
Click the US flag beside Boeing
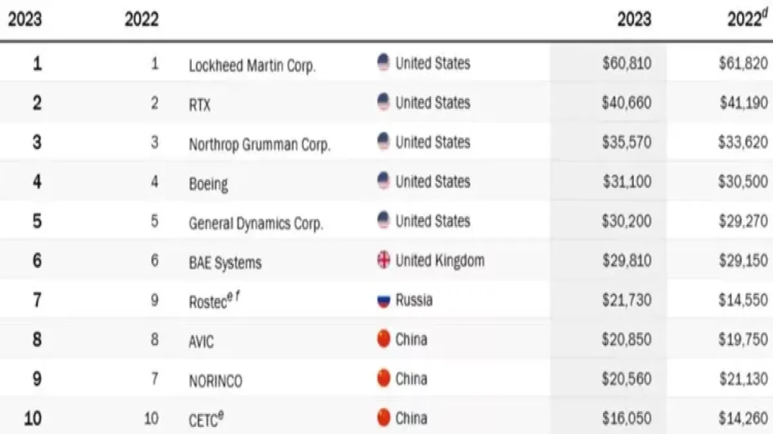pos(383,181)
